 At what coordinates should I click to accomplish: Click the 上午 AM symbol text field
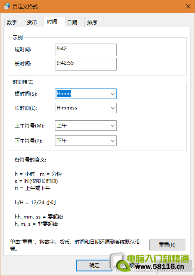click(82, 126)
